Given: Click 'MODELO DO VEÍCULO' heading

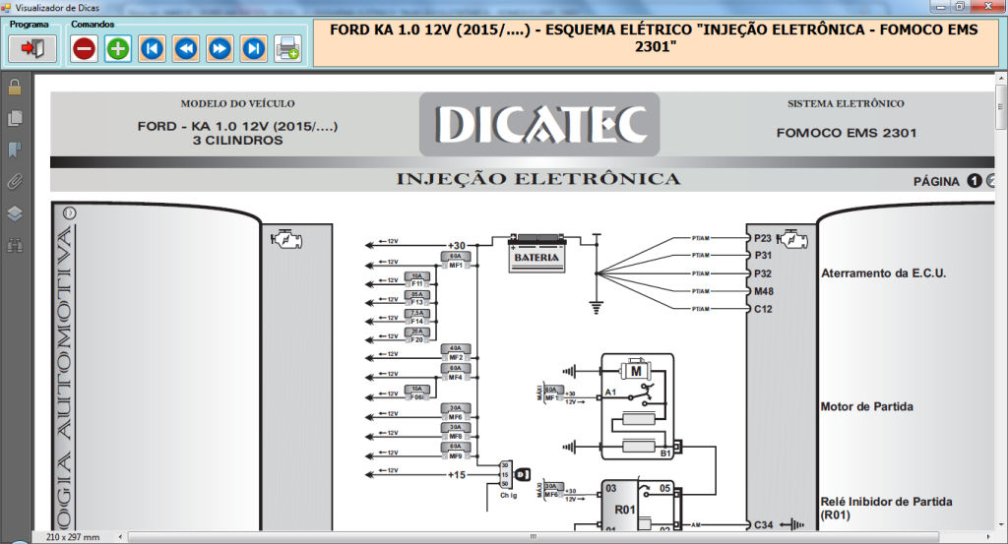Looking at the screenshot, I should pyautogui.click(x=238, y=103).
